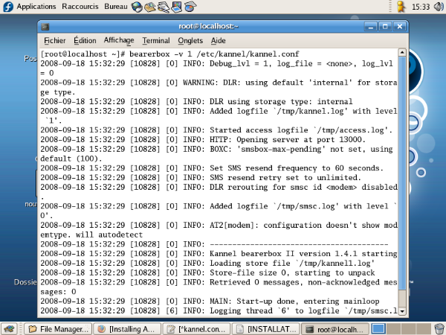Click 'Set SMS resend frequency' log line
Screen dimensions: 446x335
click(x=212, y=168)
